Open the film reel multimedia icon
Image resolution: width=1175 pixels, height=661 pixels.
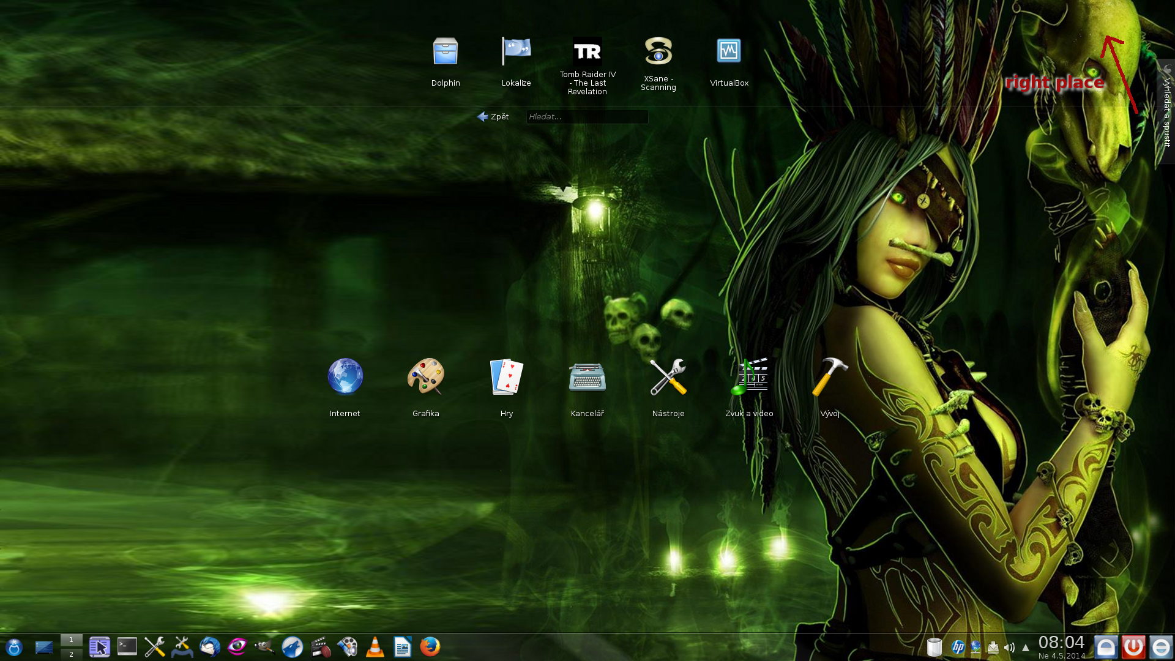tap(347, 647)
